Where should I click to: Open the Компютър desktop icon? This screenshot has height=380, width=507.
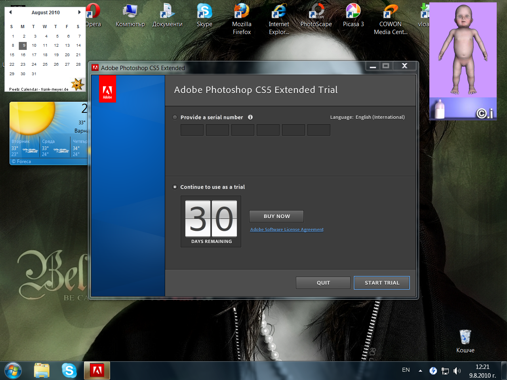130,16
